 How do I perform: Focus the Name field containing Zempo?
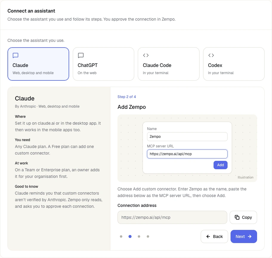click(187, 137)
